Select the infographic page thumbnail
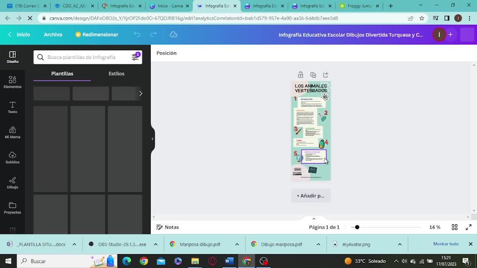The height and width of the screenshot is (268, 477). tap(311, 131)
